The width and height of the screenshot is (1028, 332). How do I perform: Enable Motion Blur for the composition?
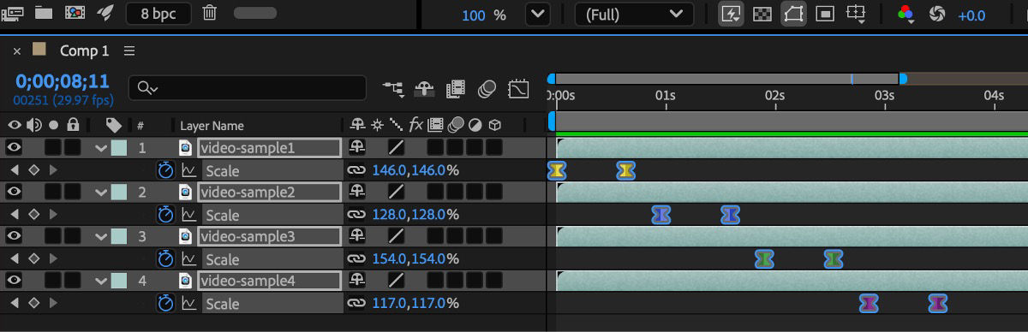(487, 87)
